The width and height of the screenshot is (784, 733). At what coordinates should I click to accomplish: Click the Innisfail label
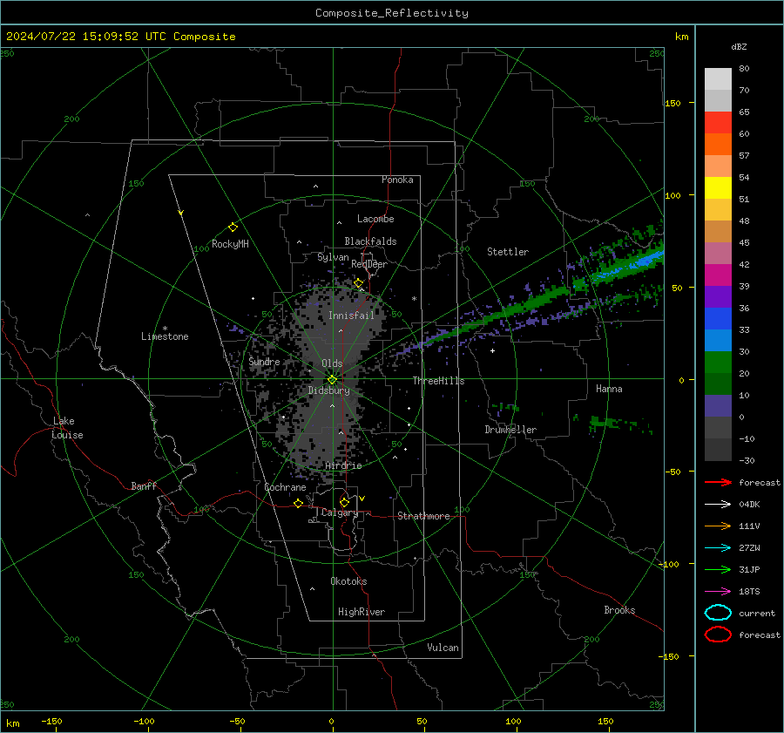[351, 316]
